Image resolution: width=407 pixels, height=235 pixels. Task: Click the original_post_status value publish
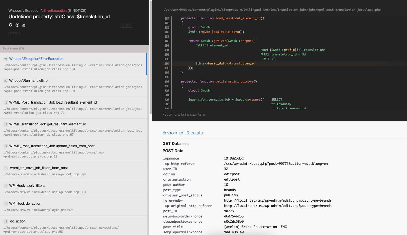coord(231,195)
